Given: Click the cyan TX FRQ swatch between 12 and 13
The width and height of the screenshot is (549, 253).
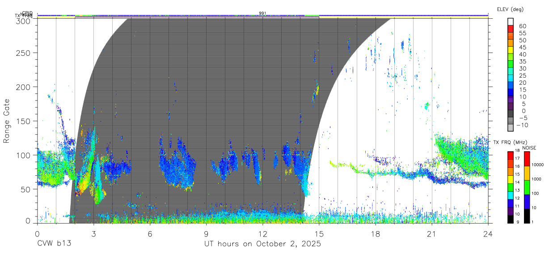Looking at the screenshot, I should [x=511, y=195].
